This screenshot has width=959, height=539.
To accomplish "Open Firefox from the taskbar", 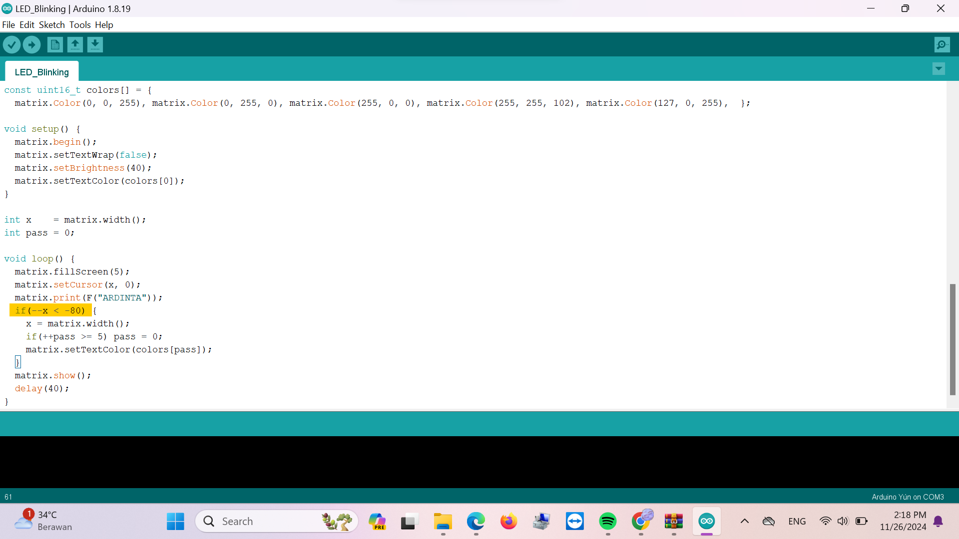I will 508,522.
